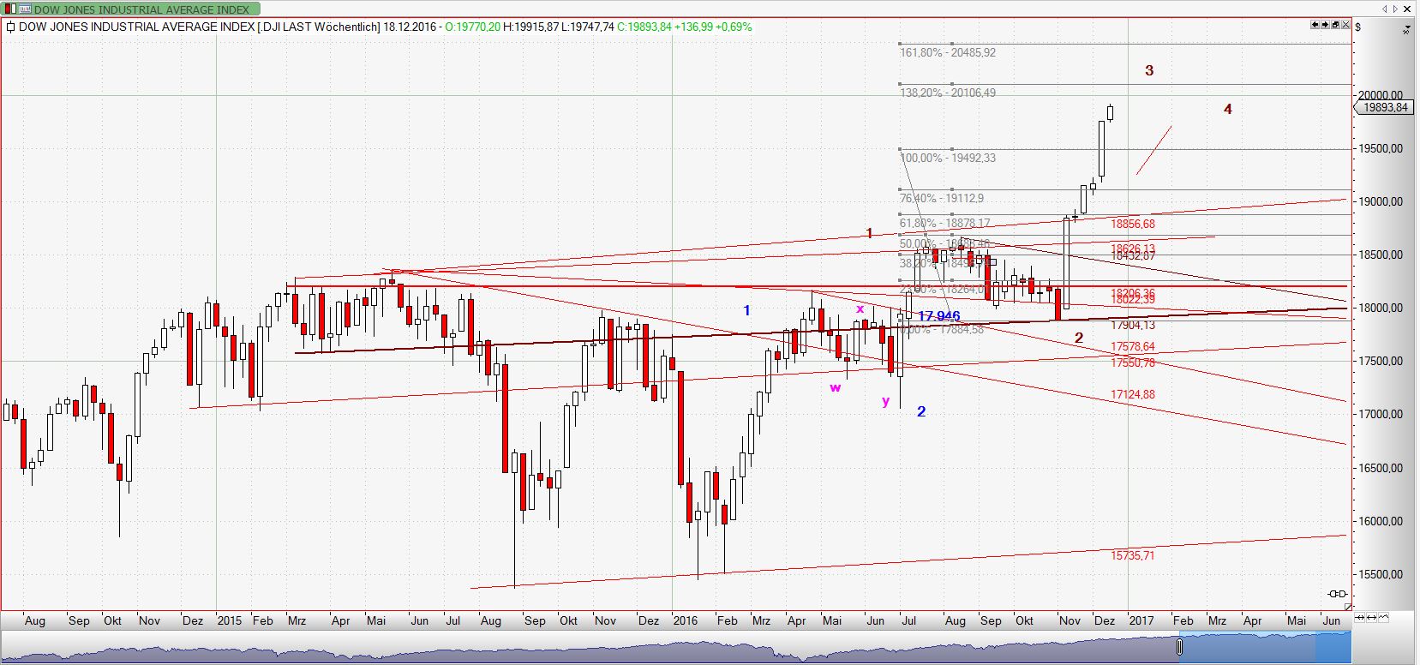Click the restore pane icon in chart header
The width and height of the screenshot is (1420, 665).
click(1335, 26)
